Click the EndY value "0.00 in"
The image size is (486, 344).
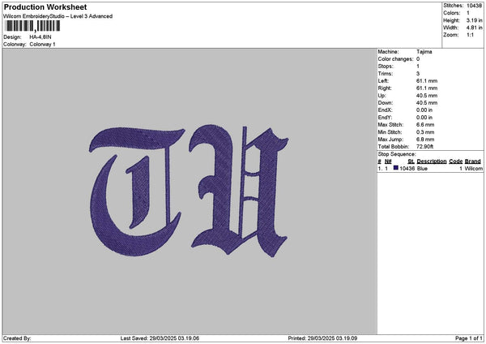424,118
